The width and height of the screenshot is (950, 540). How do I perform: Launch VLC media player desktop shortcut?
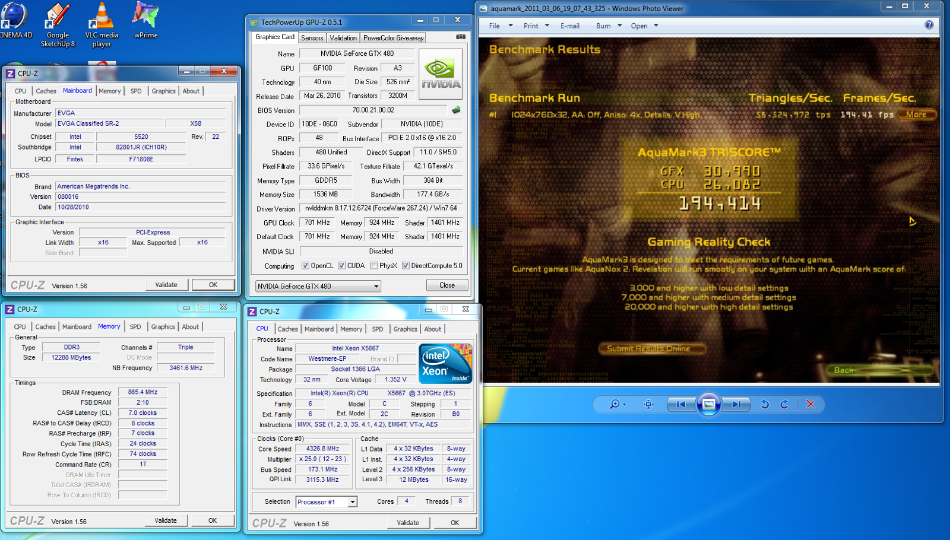(102, 25)
